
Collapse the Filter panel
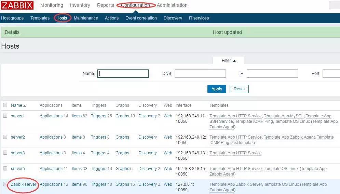click(228, 61)
